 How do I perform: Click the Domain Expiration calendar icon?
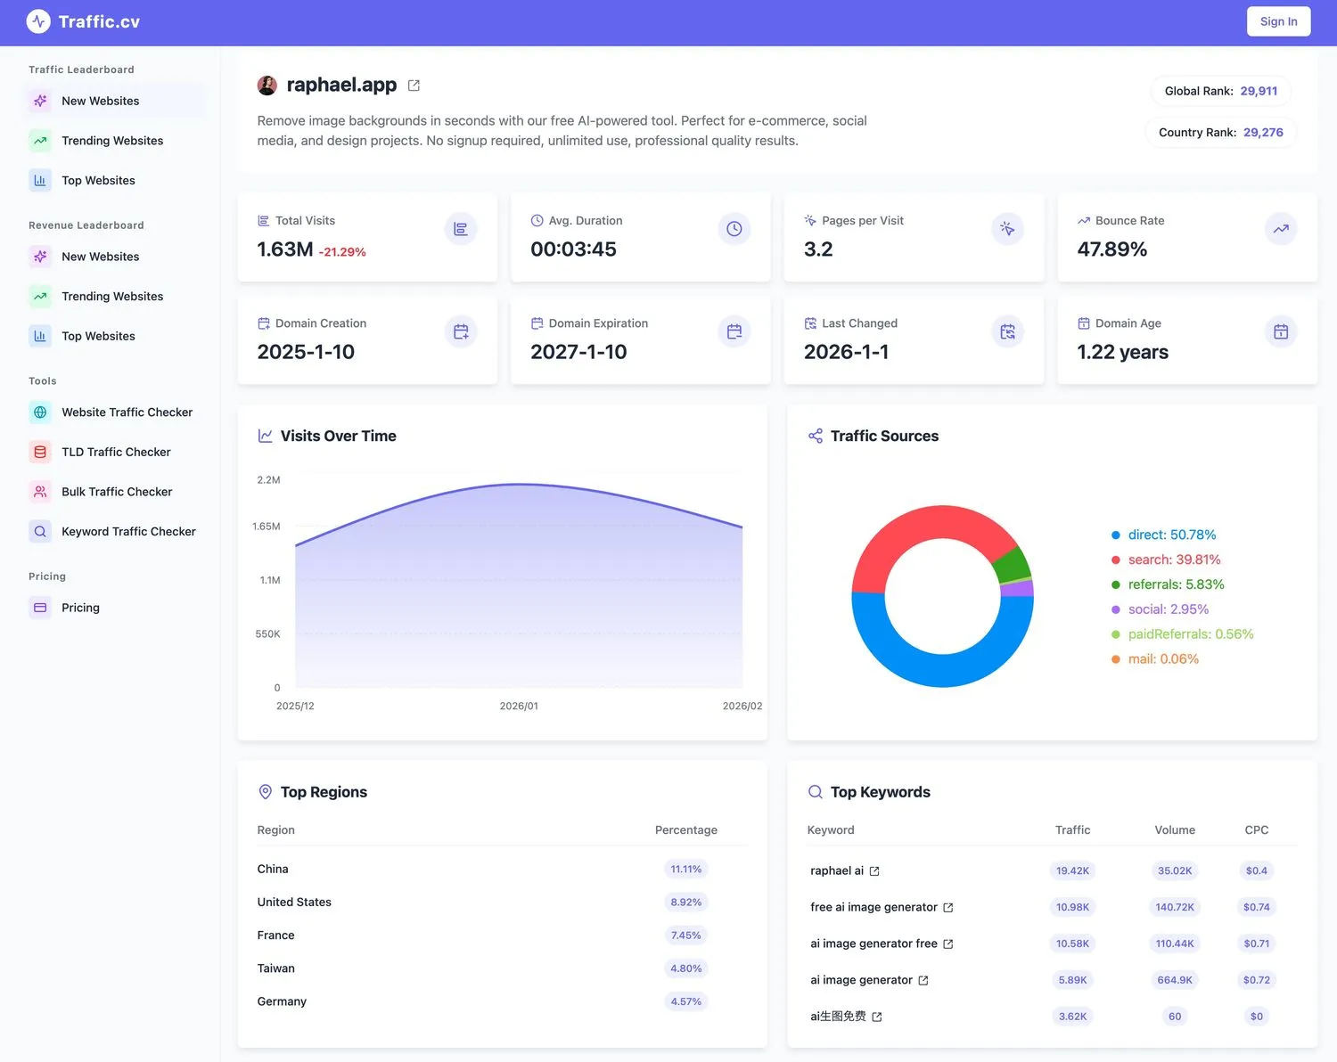point(734,331)
